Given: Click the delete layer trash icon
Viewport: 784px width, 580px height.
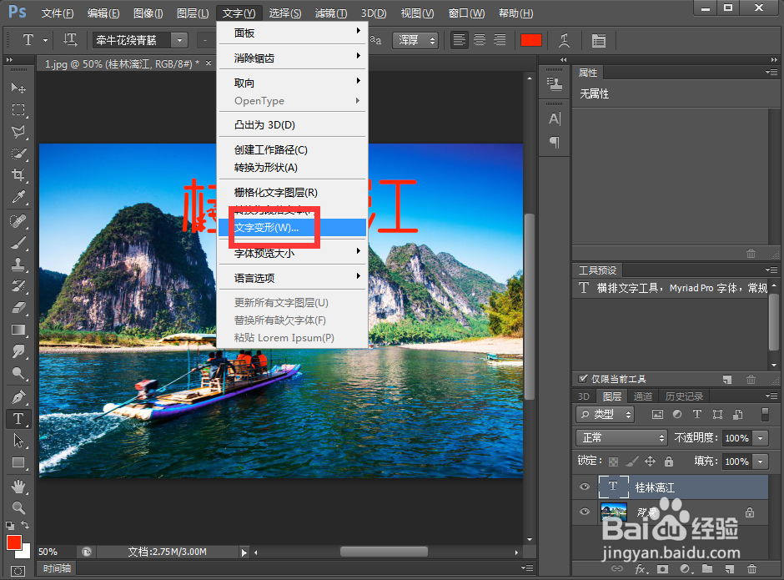Looking at the screenshot, I should click(x=751, y=569).
